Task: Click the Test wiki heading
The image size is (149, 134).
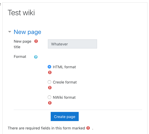Action: click(x=21, y=13)
